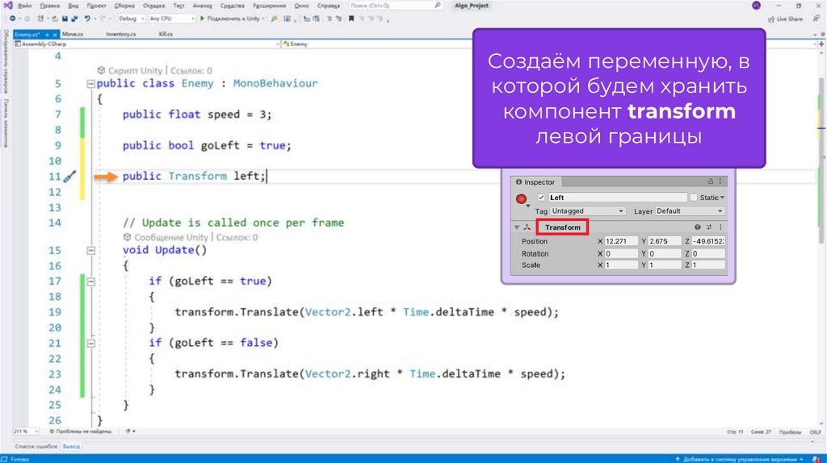Switch to the Kill.cs tab

166,34
